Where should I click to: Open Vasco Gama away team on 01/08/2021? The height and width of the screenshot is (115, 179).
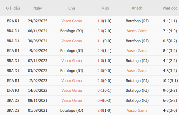137,110
